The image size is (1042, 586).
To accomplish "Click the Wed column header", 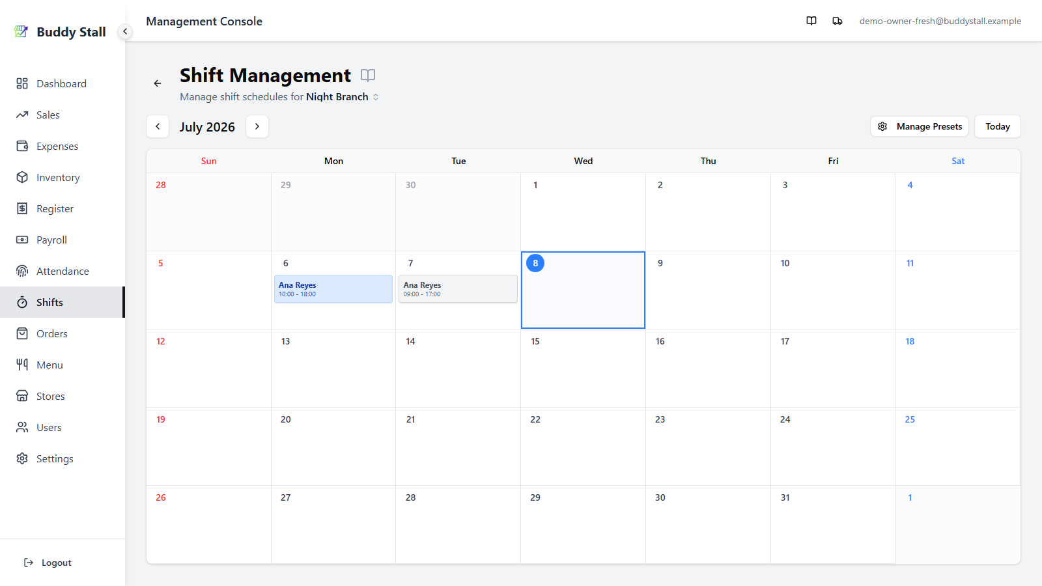I will [x=584, y=161].
